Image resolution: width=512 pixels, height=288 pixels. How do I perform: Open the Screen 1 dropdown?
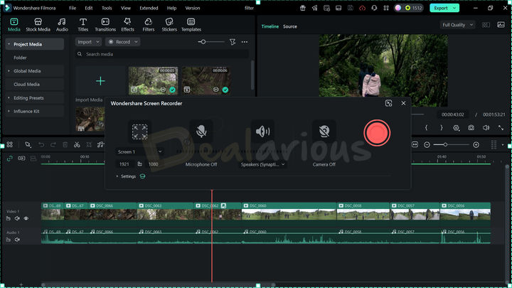(x=139, y=151)
